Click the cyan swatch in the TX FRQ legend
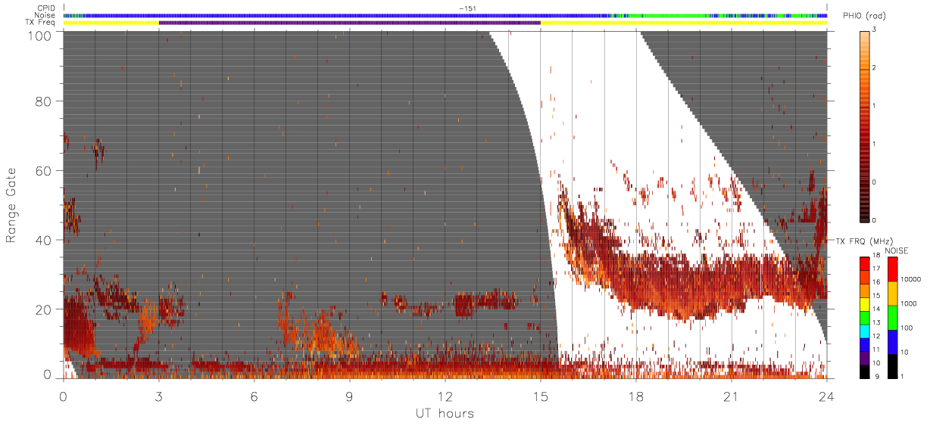 (864, 331)
